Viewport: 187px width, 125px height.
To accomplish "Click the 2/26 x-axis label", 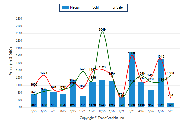I will [x=122, y=111].
